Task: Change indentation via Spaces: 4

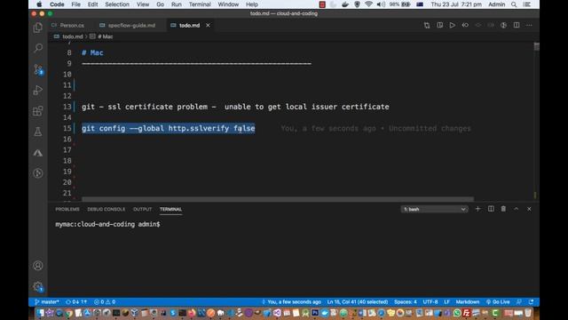Action: click(x=406, y=302)
